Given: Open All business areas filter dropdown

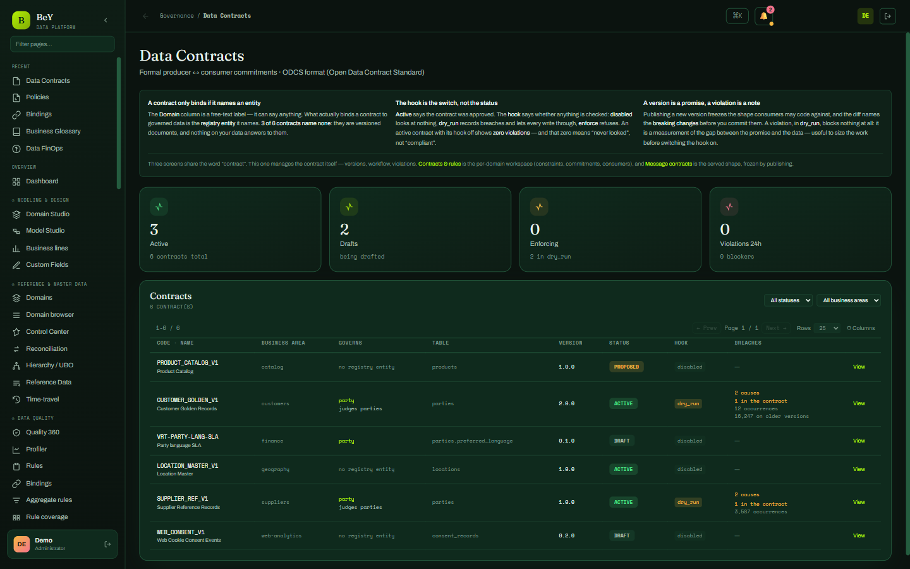Looking at the screenshot, I should 848,300.
